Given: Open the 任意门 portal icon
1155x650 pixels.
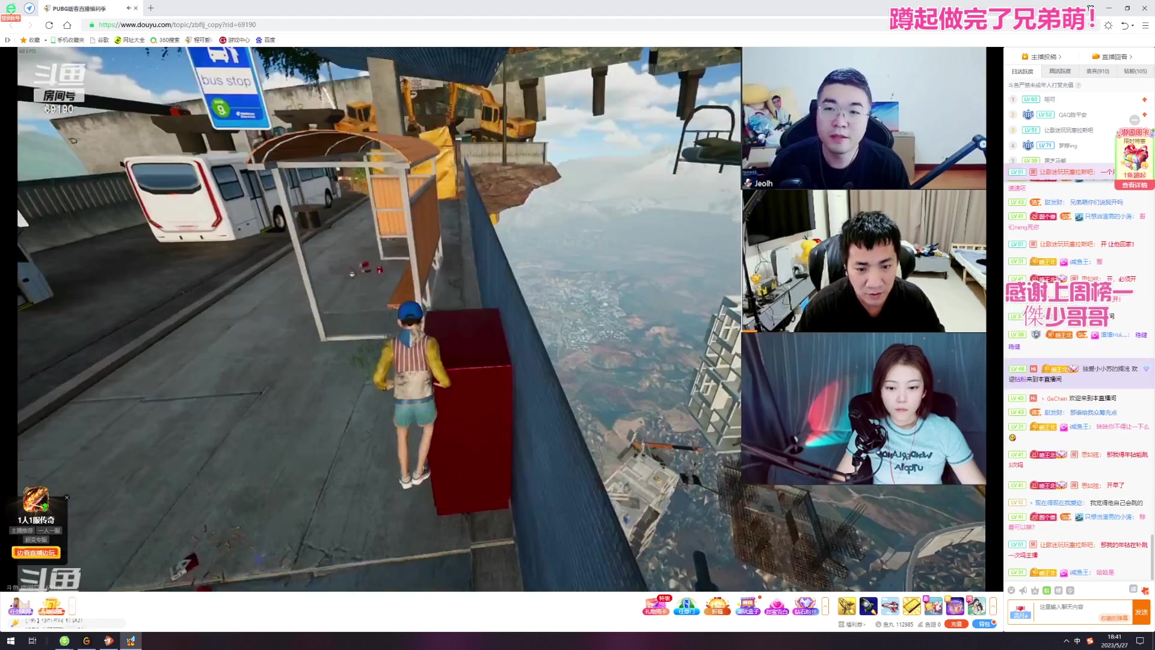Looking at the screenshot, I should pos(686,605).
